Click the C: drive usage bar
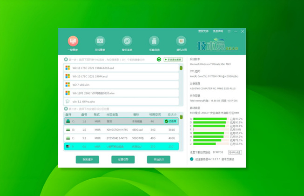304x196 pixels. coord(211,119)
